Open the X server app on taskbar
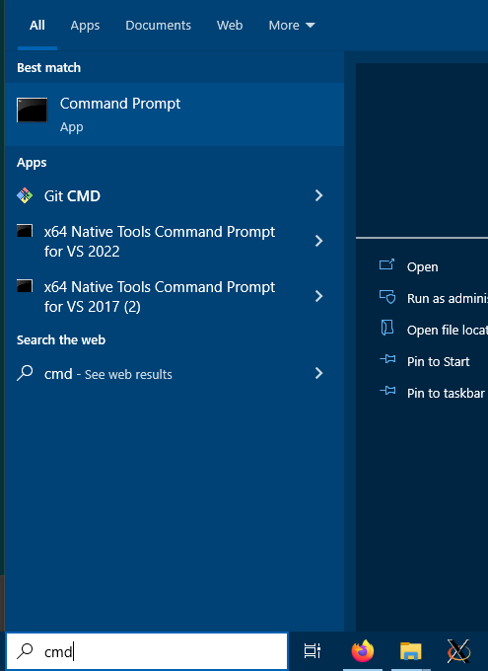Viewport: 488px width, 671px height. pos(458,651)
